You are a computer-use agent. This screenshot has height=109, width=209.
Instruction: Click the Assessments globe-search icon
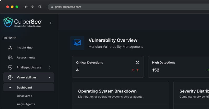[10, 58]
